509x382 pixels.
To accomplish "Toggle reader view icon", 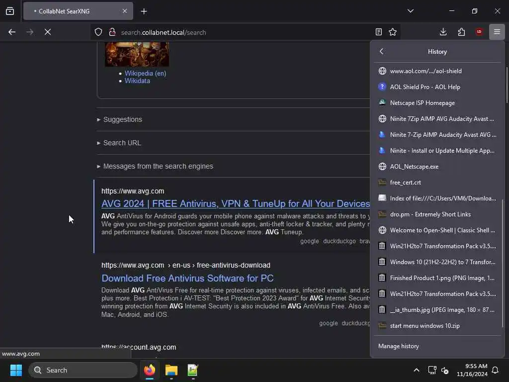I will (378, 32).
